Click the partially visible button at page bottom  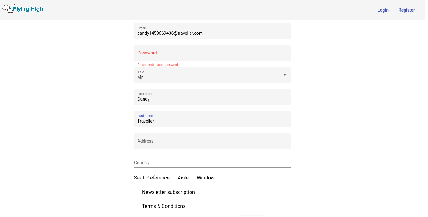coord(251,216)
